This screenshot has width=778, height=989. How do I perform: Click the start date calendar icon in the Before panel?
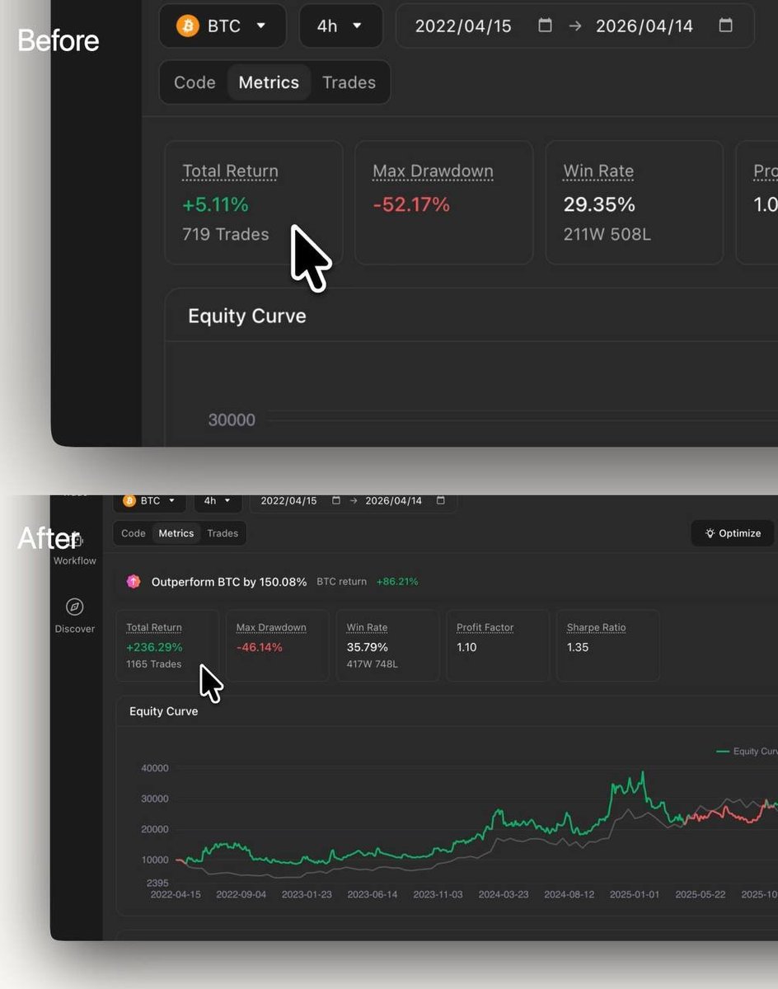545,26
